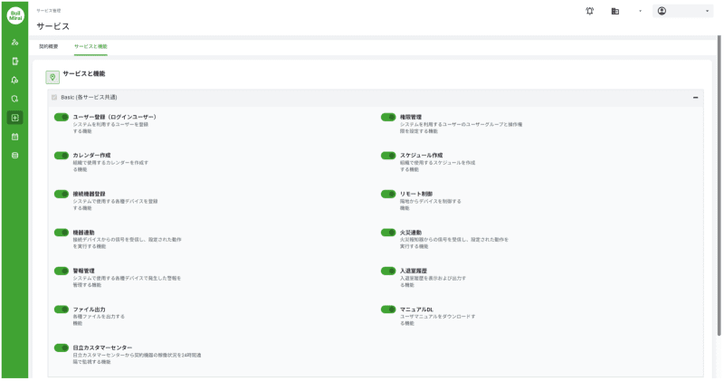The image size is (724, 381).
Task: Click the calendar icon in sidebar
Action: tap(14, 137)
